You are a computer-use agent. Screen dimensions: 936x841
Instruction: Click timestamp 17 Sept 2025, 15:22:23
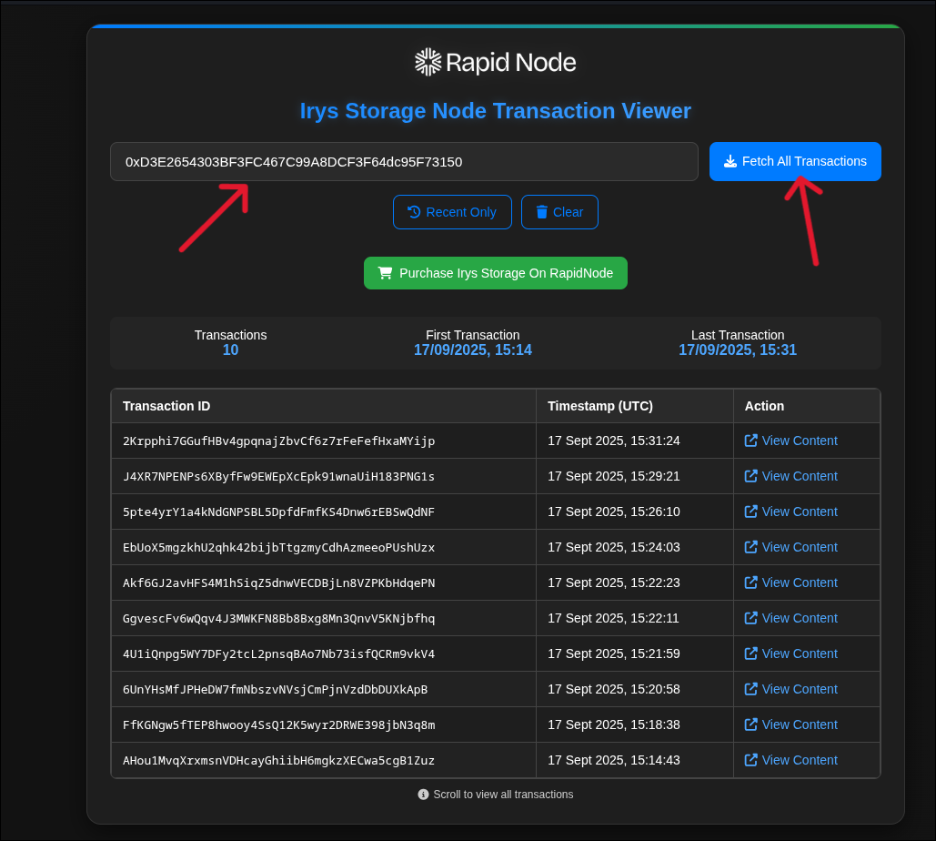pyautogui.click(x=614, y=583)
